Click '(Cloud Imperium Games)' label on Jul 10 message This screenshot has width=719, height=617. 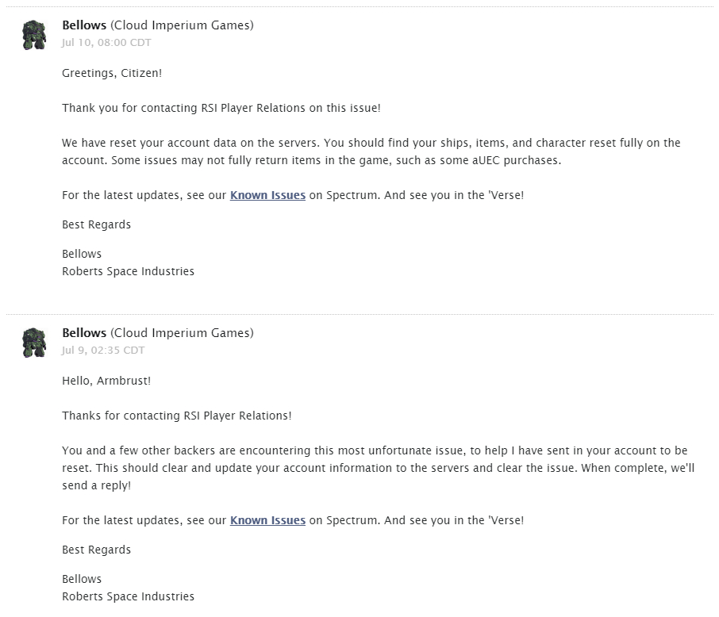pyautogui.click(x=182, y=25)
